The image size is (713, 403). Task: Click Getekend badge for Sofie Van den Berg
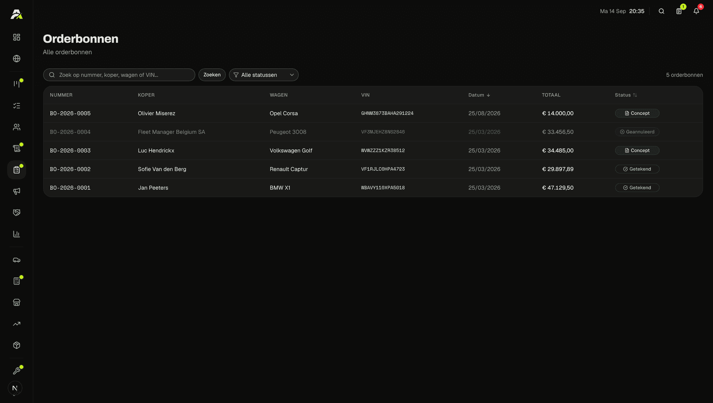pyautogui.click(x=637, y=169)
